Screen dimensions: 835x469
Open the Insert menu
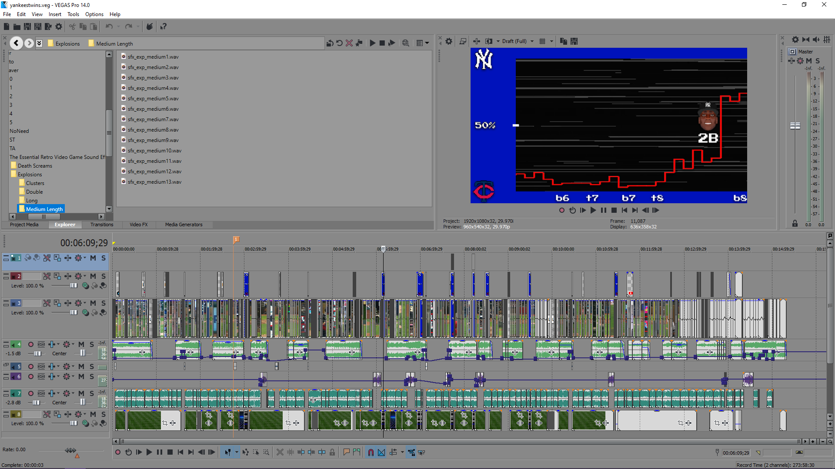(x=55, y=14)
